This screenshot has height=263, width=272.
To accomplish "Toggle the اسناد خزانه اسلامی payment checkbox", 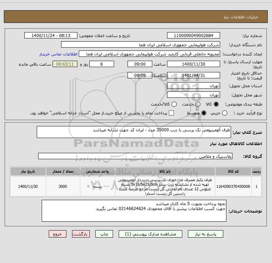I will (171, 113).
